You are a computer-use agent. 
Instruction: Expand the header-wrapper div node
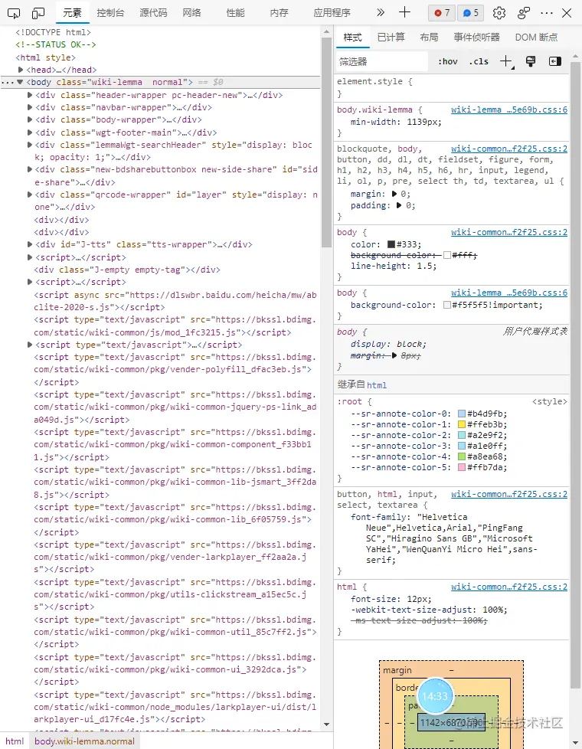[x=30, y=95]
